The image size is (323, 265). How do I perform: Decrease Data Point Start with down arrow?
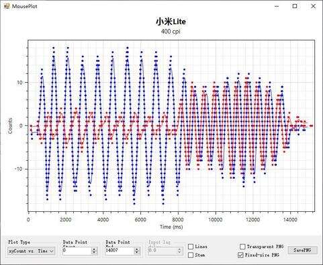[x=94, y=252]
